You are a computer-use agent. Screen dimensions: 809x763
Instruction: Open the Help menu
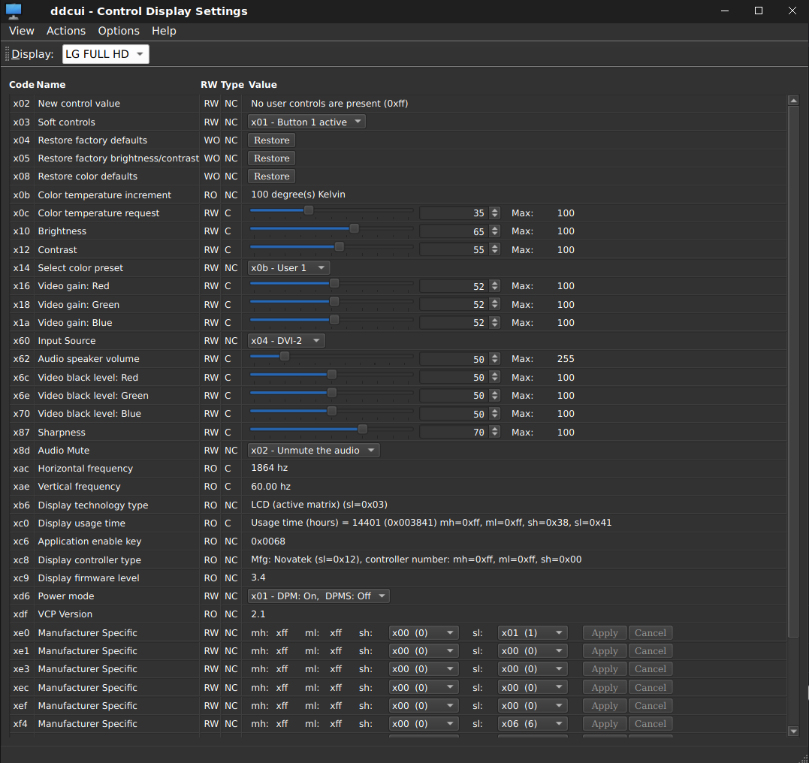coord(164,31)
